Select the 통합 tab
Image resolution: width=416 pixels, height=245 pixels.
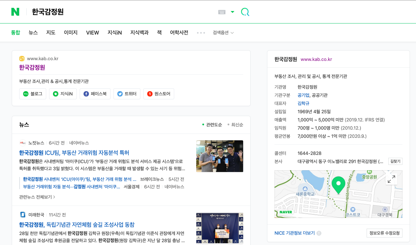(15, 32)
